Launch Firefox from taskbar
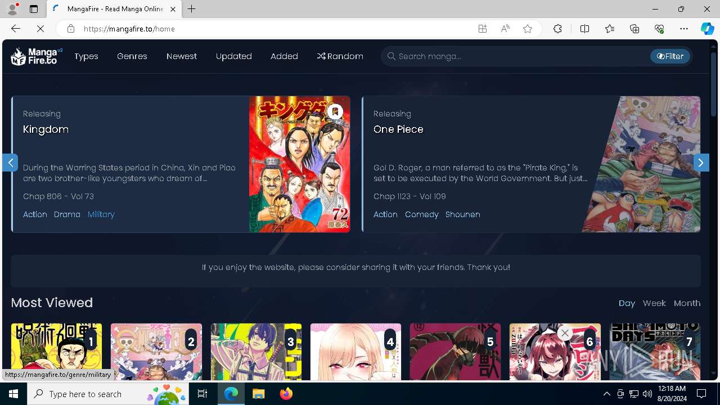The width and height of the screenshot is (720, 405). (286, 394)
